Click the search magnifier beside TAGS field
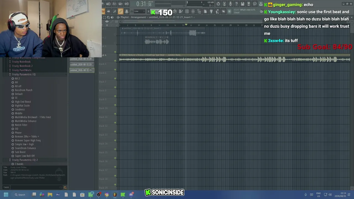 [65, 187]
